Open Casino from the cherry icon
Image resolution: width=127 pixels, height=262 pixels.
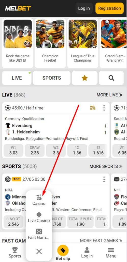(x=39, y=198)
